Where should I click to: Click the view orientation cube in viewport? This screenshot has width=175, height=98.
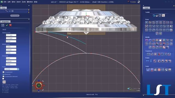(39, 85)
